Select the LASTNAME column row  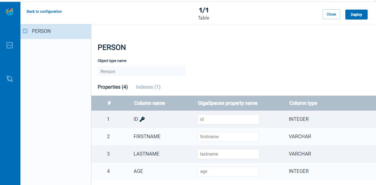(234, 154)
